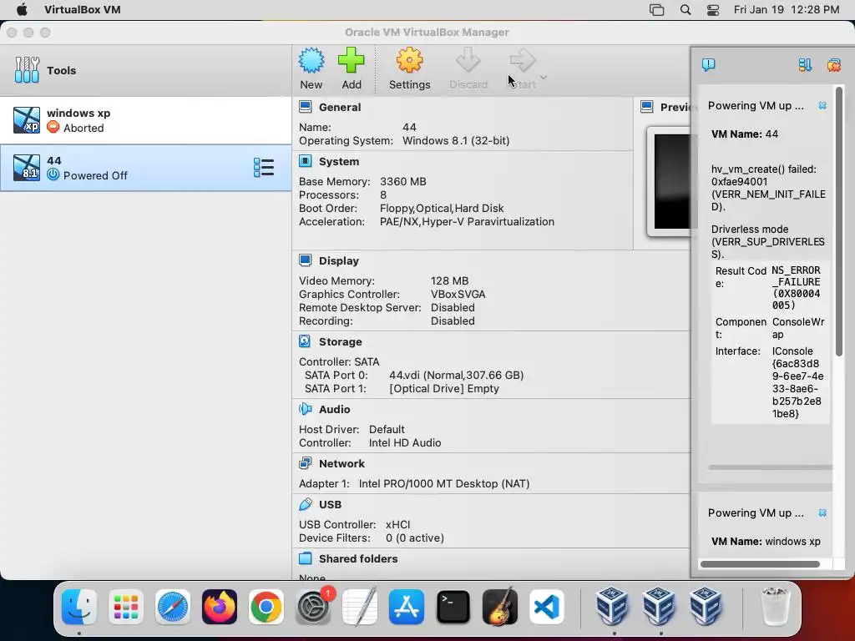Open Terminal from the Dock
The height and width of the screenshot is (641, 855).
(453, 607)
